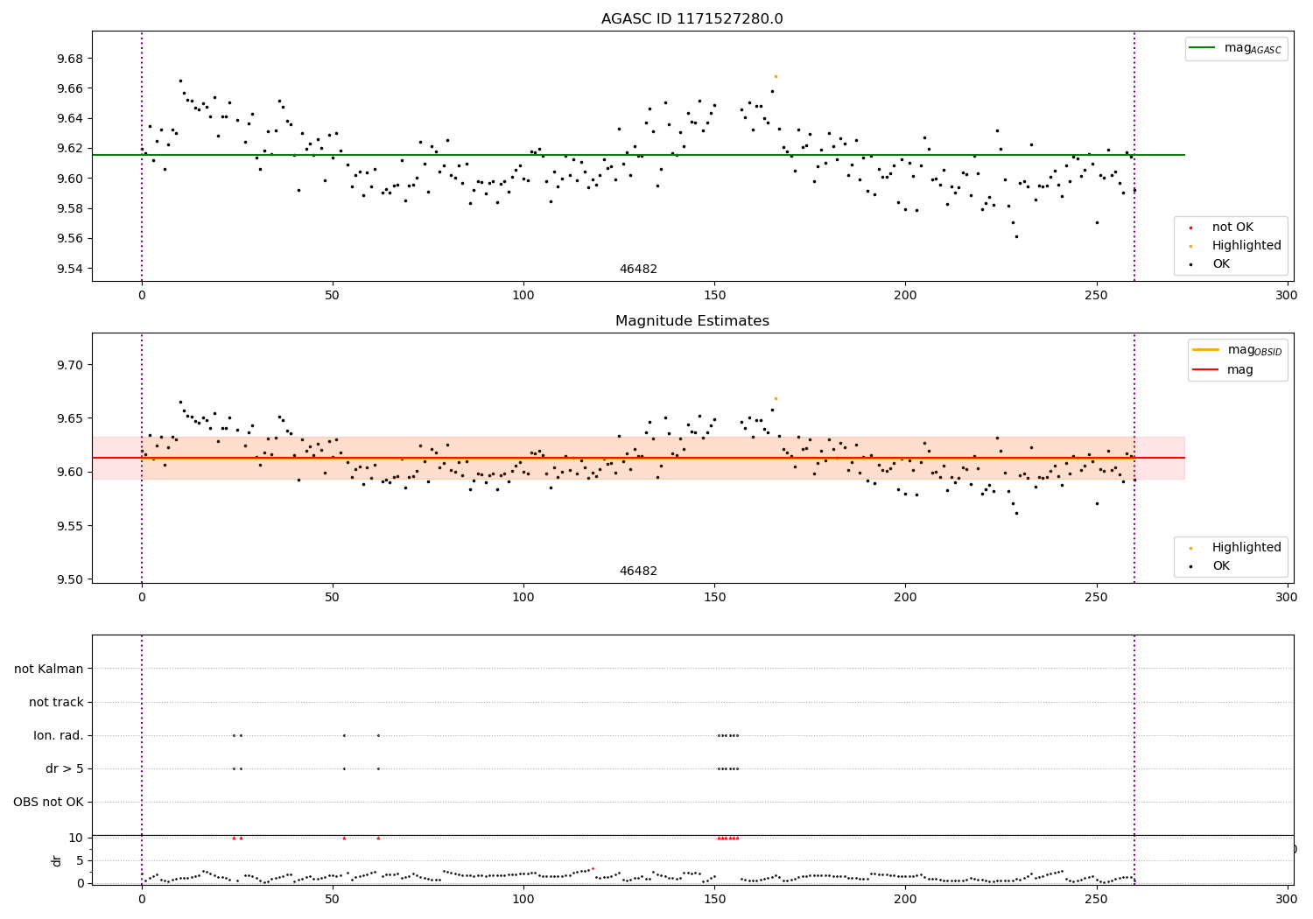Click orange highlighted point in Magnitude Estimates plot
1313x919 pixels.
pyautogui.click(x=776, y=398)
